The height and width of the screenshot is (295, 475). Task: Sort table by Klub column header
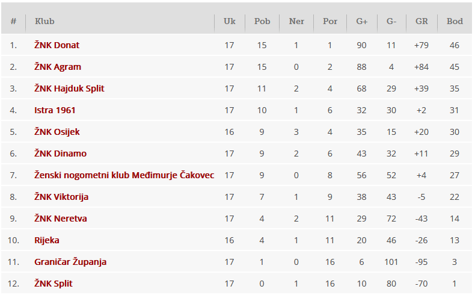tap(45, 21)
